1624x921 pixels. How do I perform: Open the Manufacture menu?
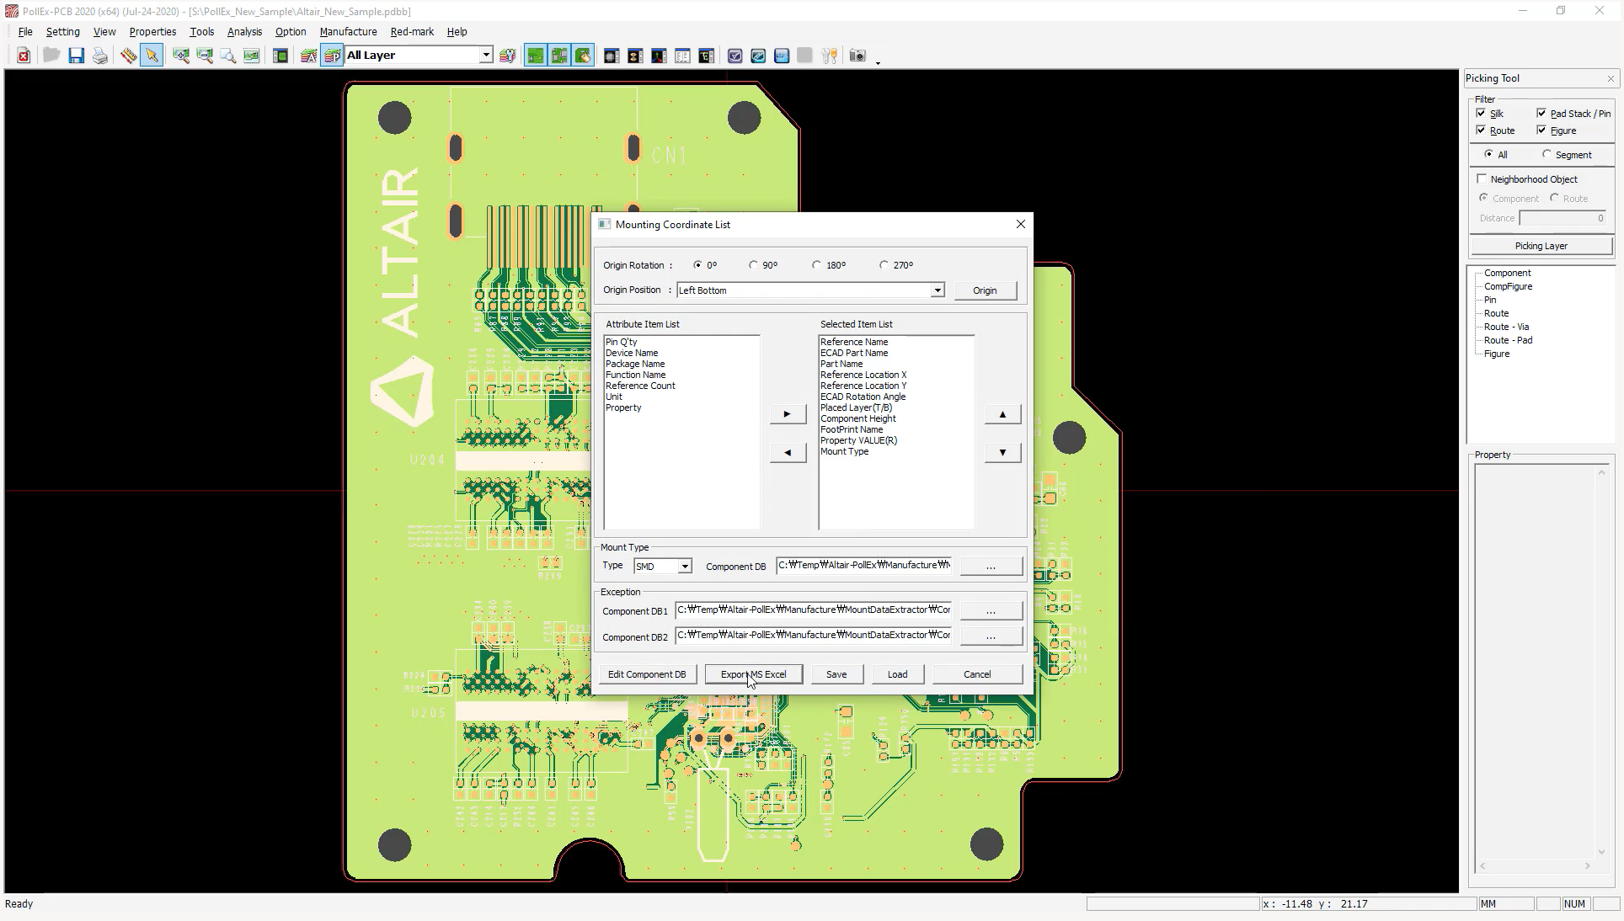[348, 32]
